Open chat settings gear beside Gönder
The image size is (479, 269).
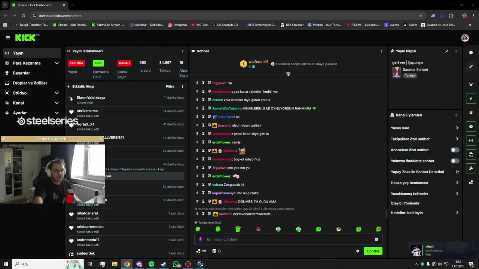pyautogui.click(x=358, y=251)
